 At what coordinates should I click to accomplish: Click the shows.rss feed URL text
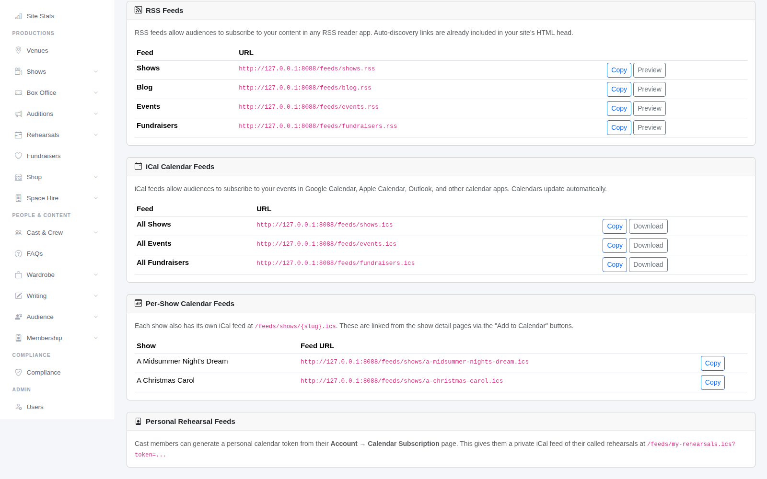tap(307, 68)
